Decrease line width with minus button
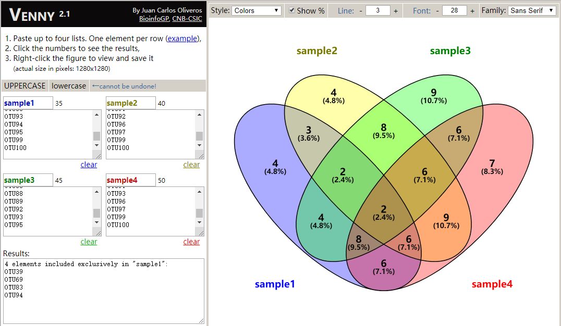The height and width of the screenshot is (326, 561). tap(361, 11)
